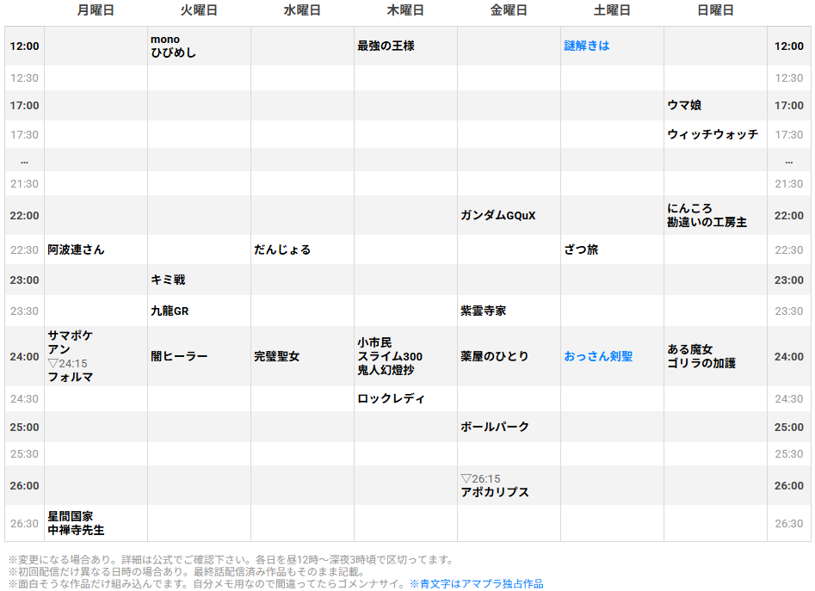Click the にんころ entry

point(689,208)
